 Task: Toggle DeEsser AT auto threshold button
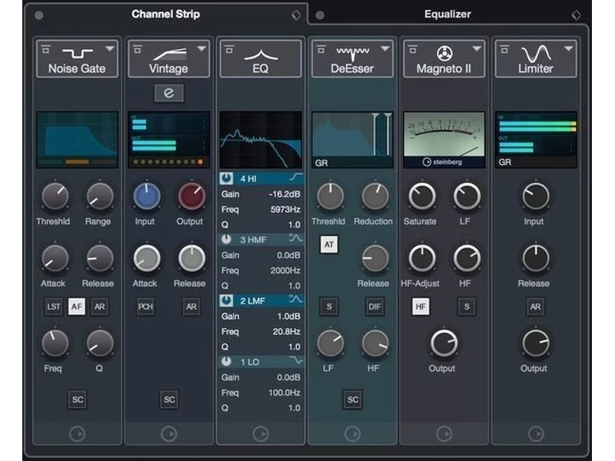tap(329, 245)
